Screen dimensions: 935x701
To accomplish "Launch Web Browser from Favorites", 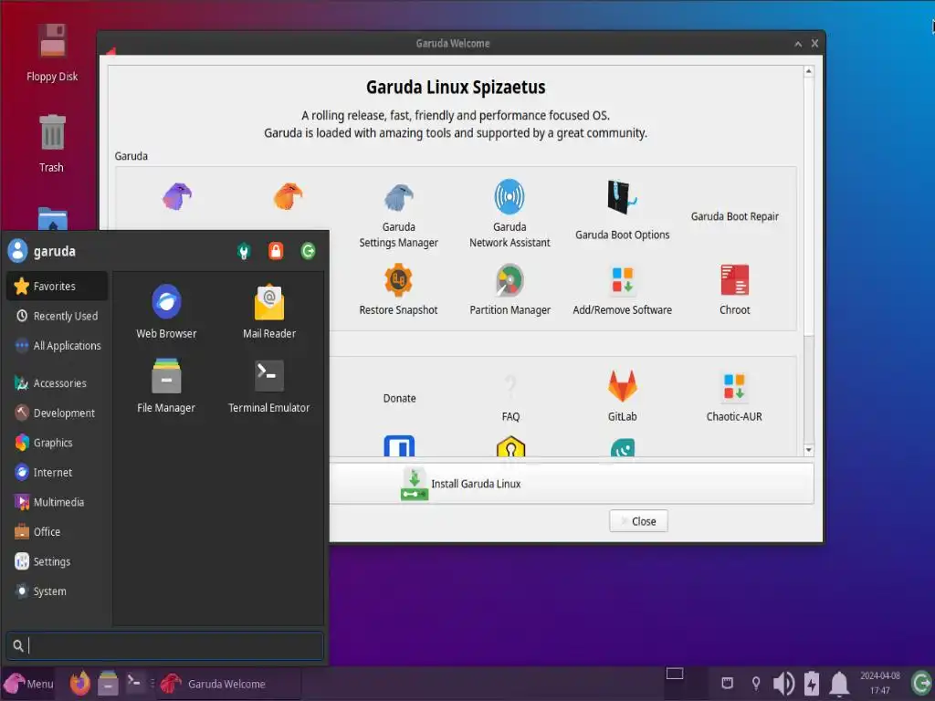I will click(x=166, y=312).
